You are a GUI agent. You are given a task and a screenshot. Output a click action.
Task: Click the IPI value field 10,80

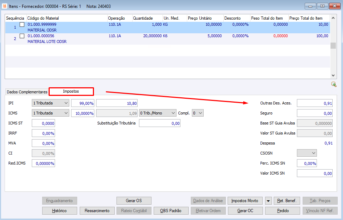click(117, 103)
